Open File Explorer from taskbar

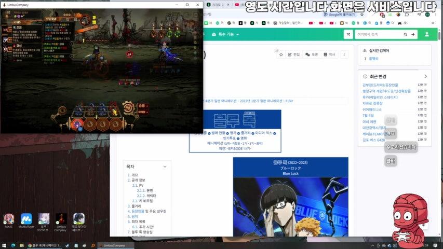pos(22,245)
